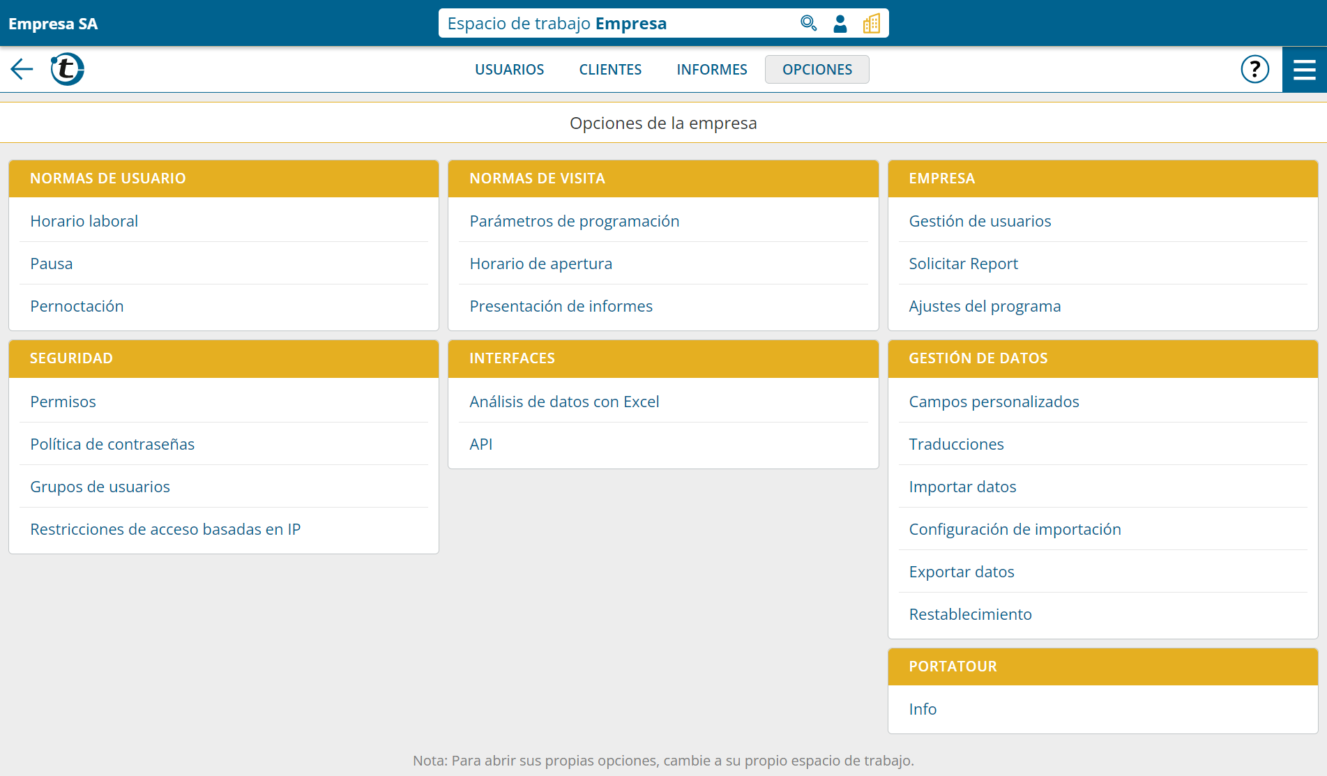1327x776 pixels.
Task: Switch to the INFORMES tab
Action: (711, 69)
